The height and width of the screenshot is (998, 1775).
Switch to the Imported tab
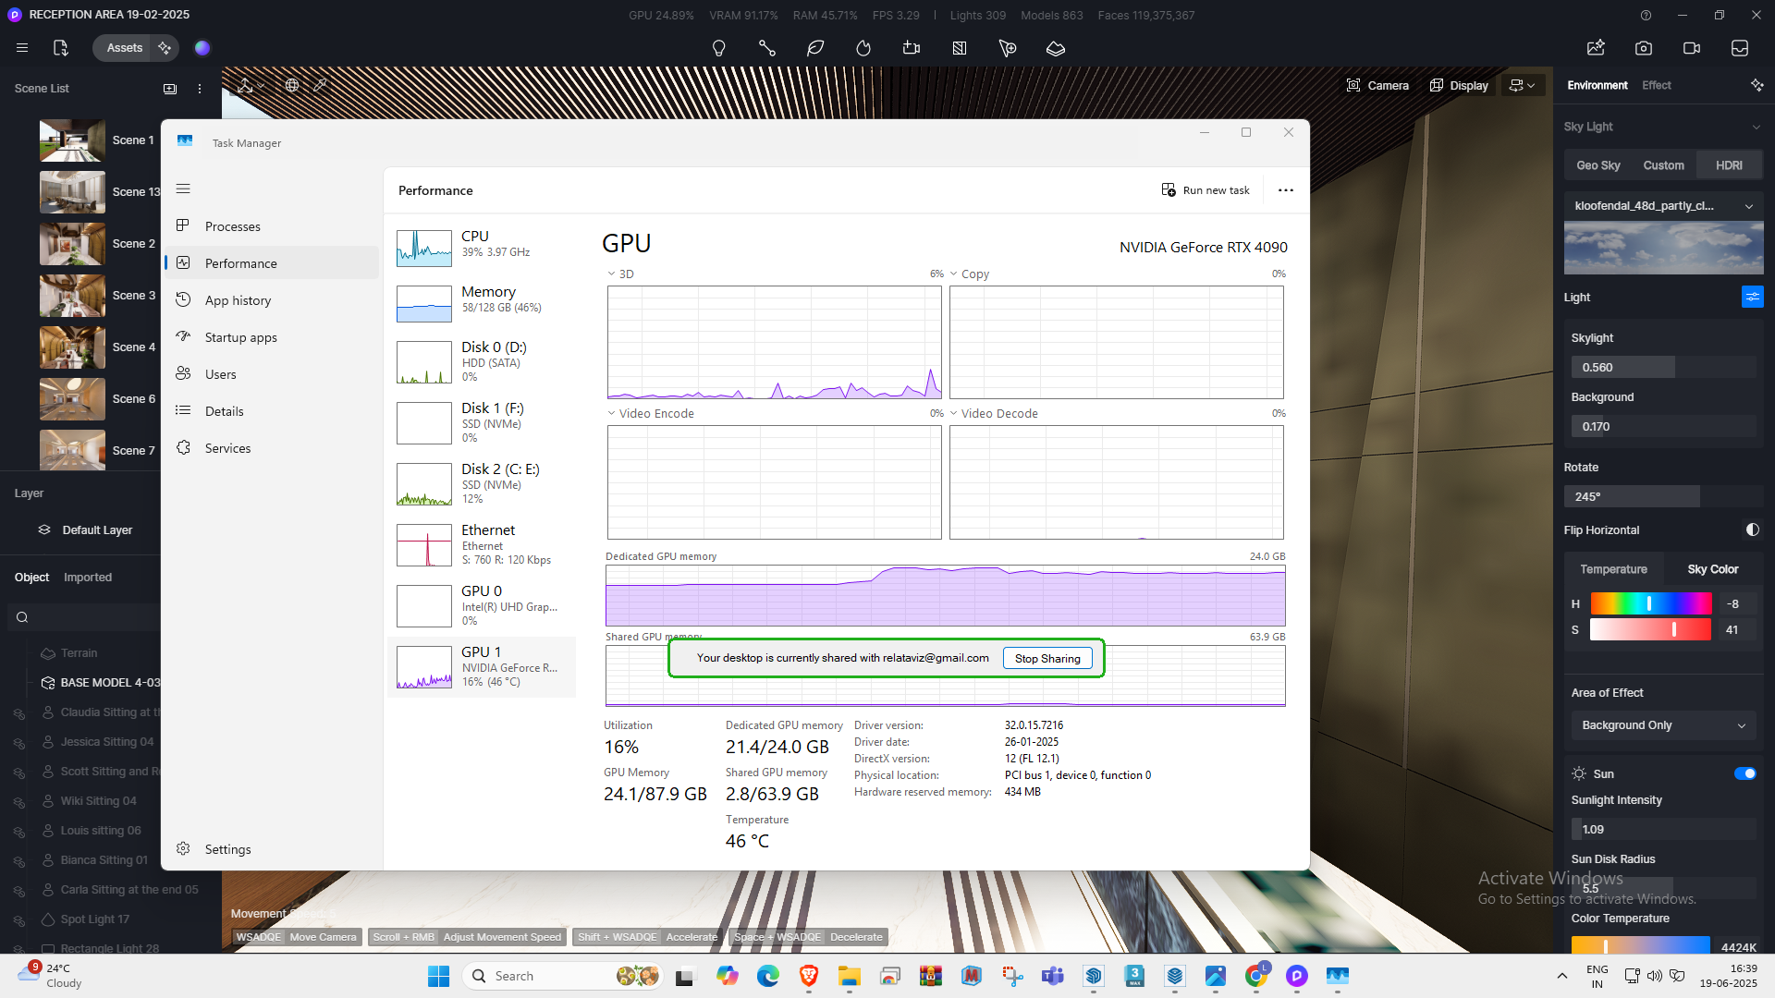(88, 577)
